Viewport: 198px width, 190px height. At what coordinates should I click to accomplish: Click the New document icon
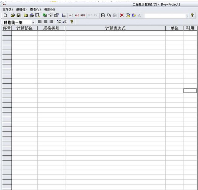coord(5,16)
